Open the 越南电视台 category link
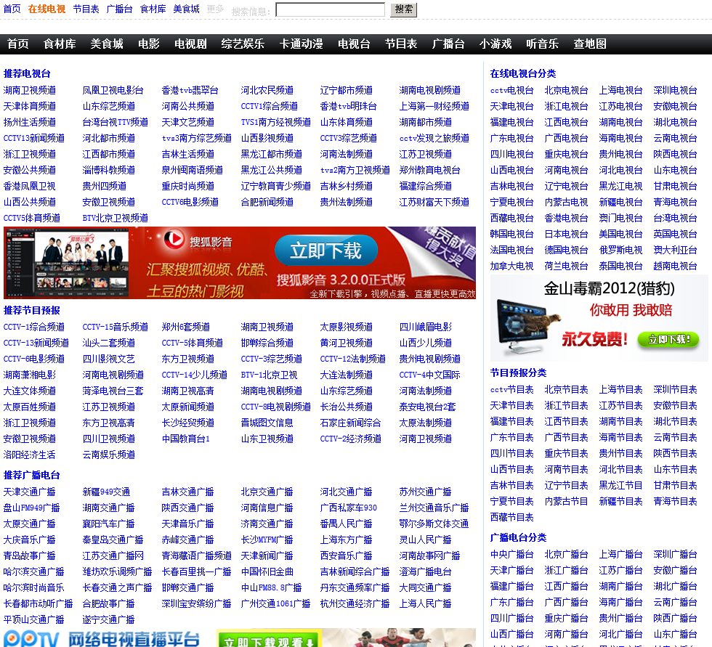 [675, 266]
